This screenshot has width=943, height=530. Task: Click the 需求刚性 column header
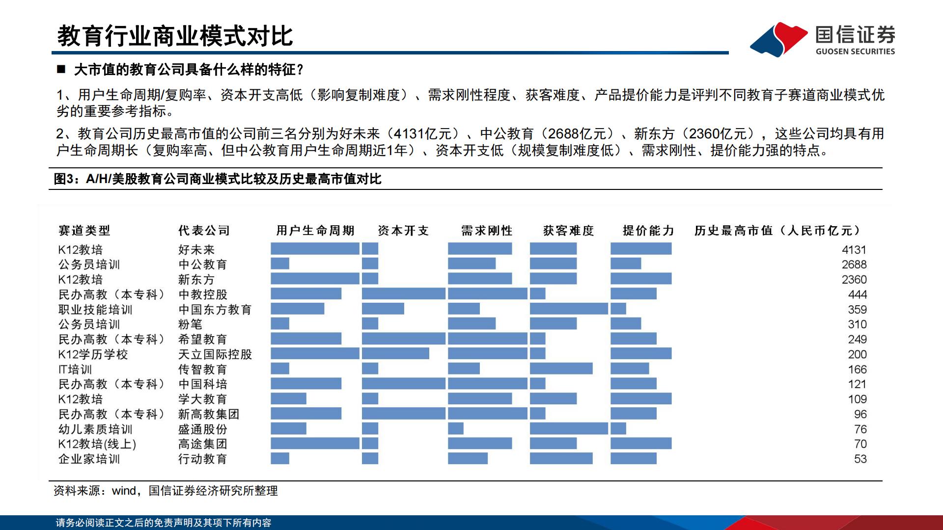coord(487,231)
